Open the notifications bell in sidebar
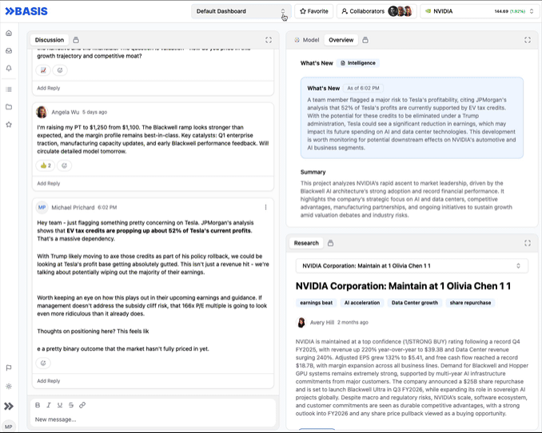This screenshot has height=433, width=542. [9, 68]
